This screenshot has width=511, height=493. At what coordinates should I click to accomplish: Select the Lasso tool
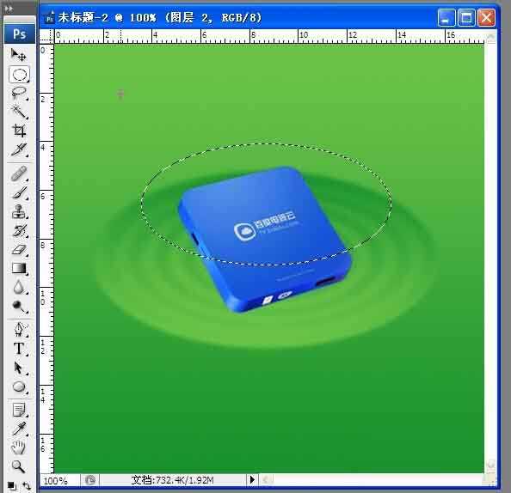pos(19,93)
